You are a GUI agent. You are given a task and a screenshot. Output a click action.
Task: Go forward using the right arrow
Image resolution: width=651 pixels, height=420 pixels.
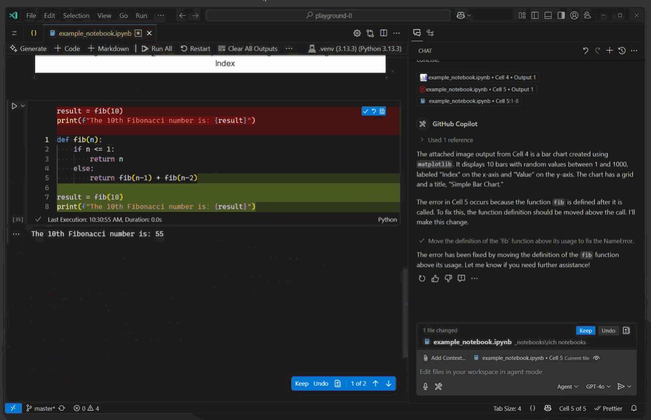(x=195, y=15)
